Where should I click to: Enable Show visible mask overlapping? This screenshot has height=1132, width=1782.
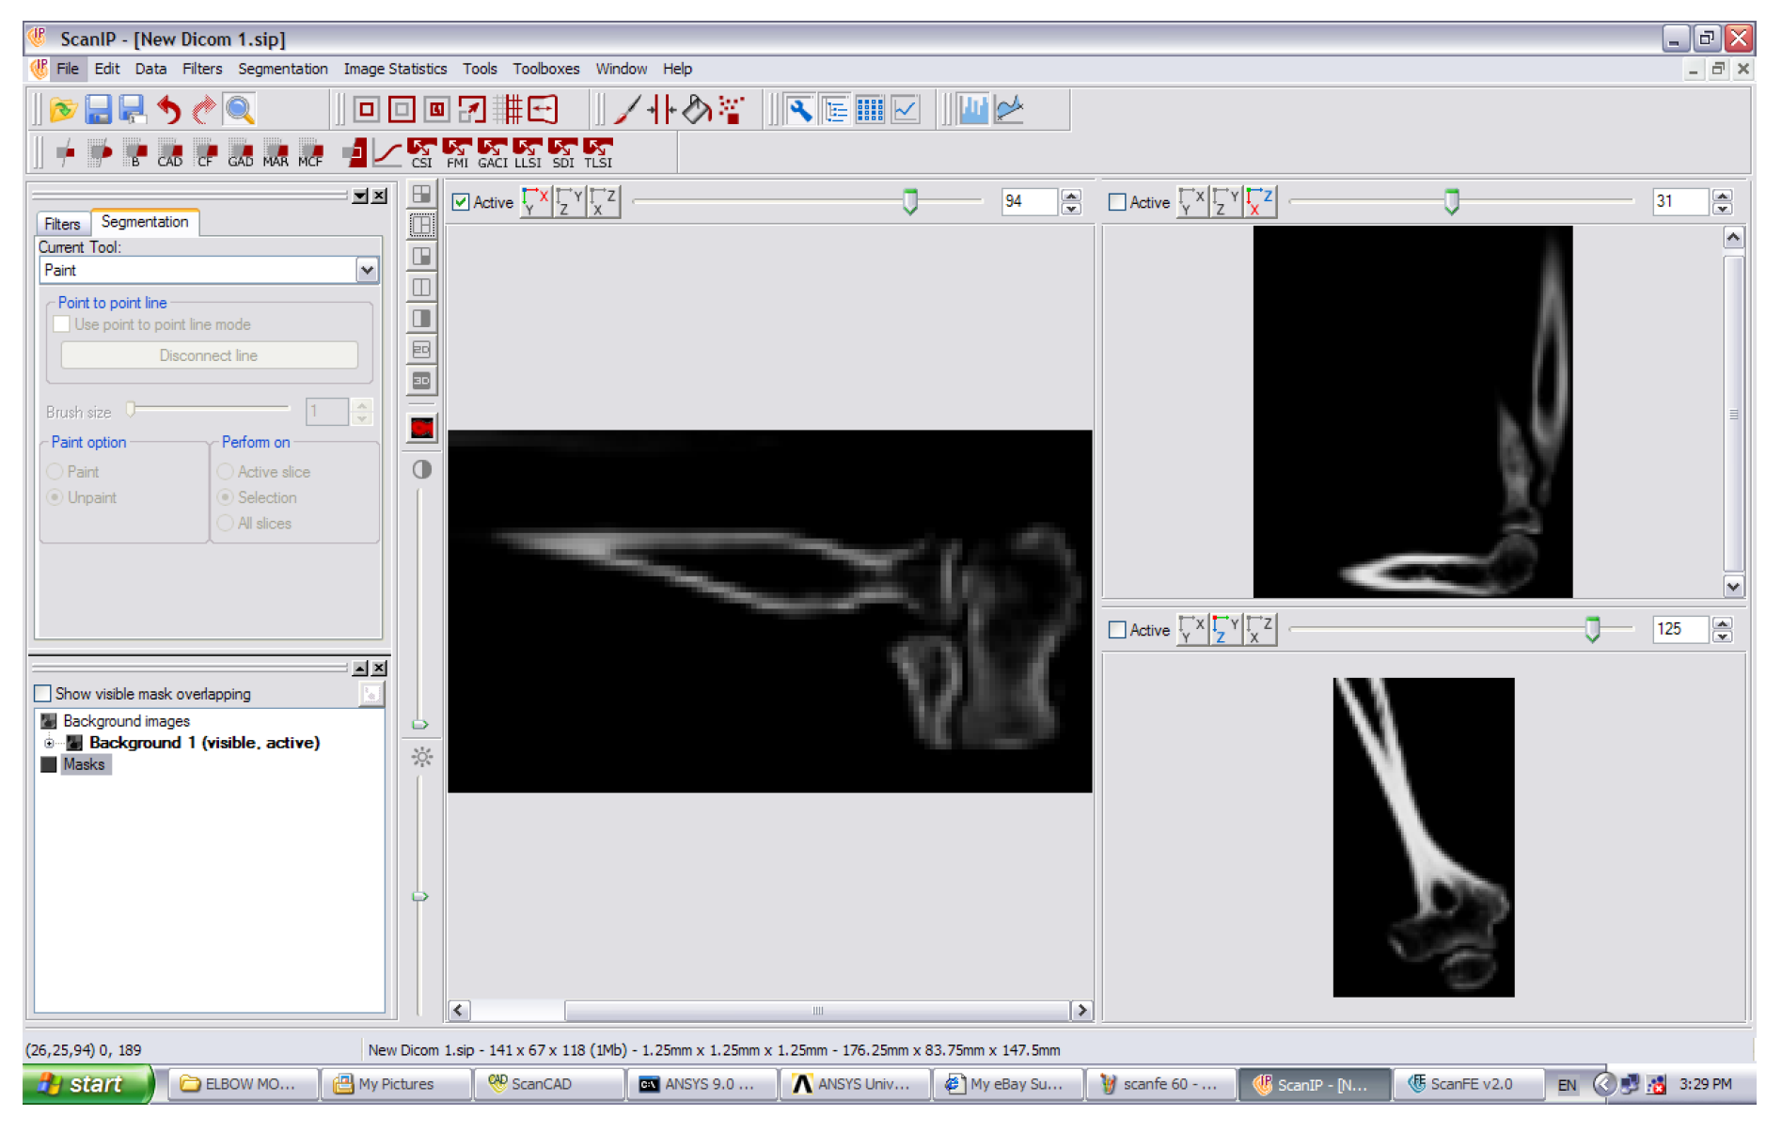click(43, 694)
